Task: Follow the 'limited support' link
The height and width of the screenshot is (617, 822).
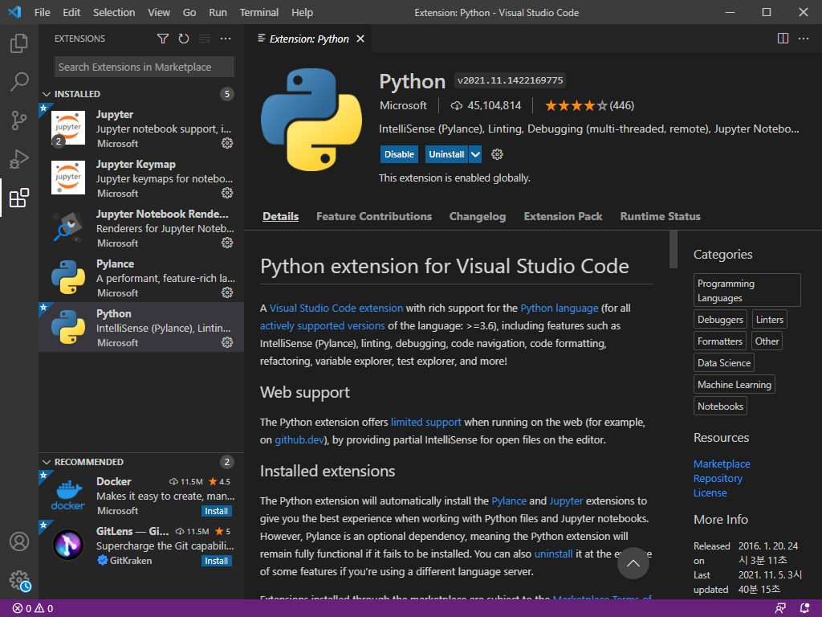Action: point(426,423)
